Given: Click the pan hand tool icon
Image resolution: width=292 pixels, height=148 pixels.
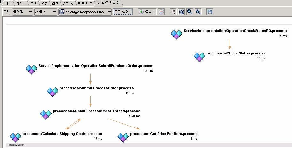Looking at the screenshot, I should pos(173,12).
